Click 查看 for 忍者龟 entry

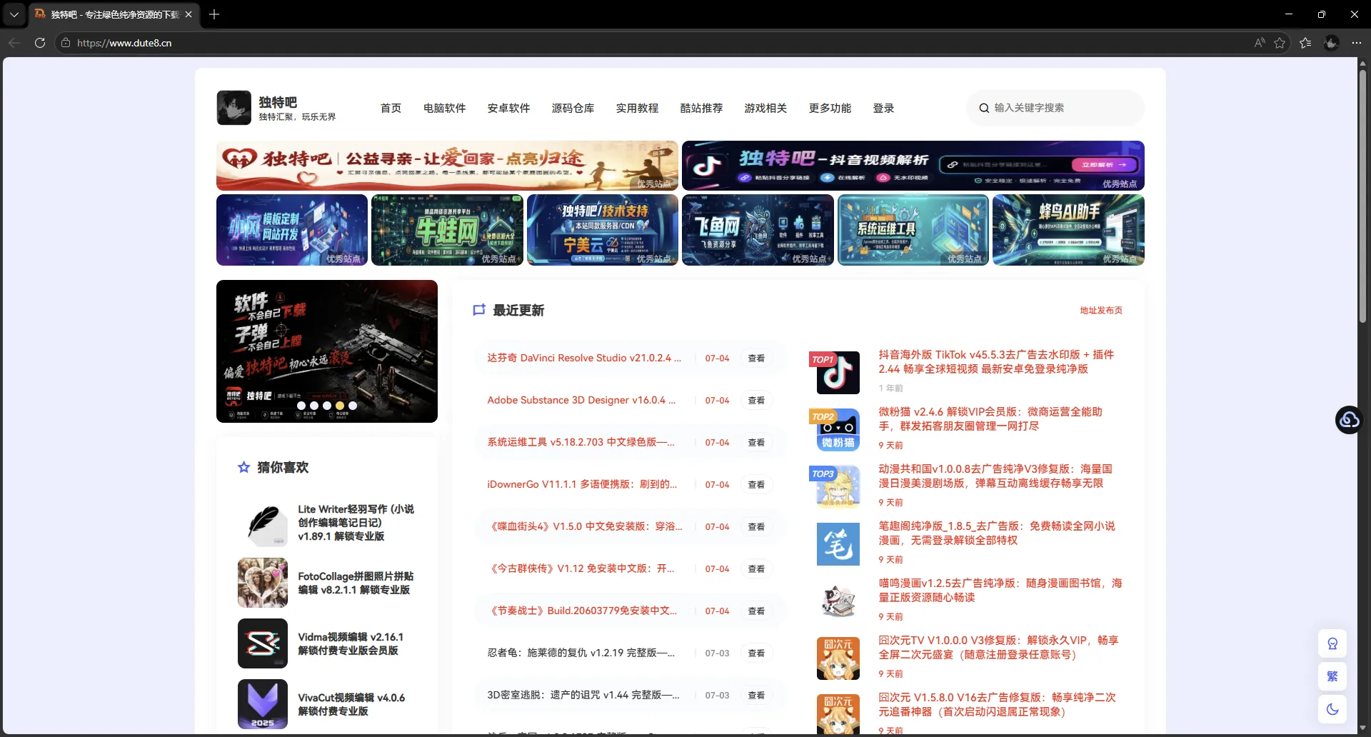pyautogui.click(x=756, y=653)
